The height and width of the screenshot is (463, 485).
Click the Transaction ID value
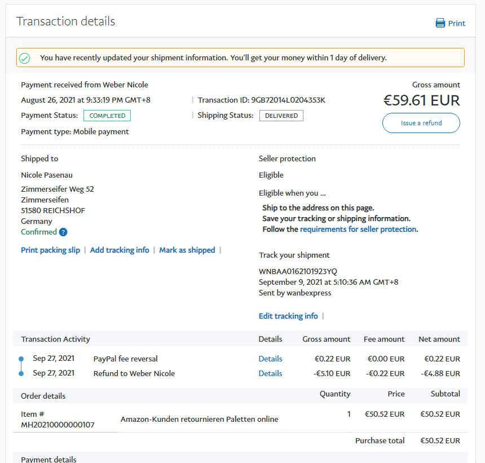[288, 100]
